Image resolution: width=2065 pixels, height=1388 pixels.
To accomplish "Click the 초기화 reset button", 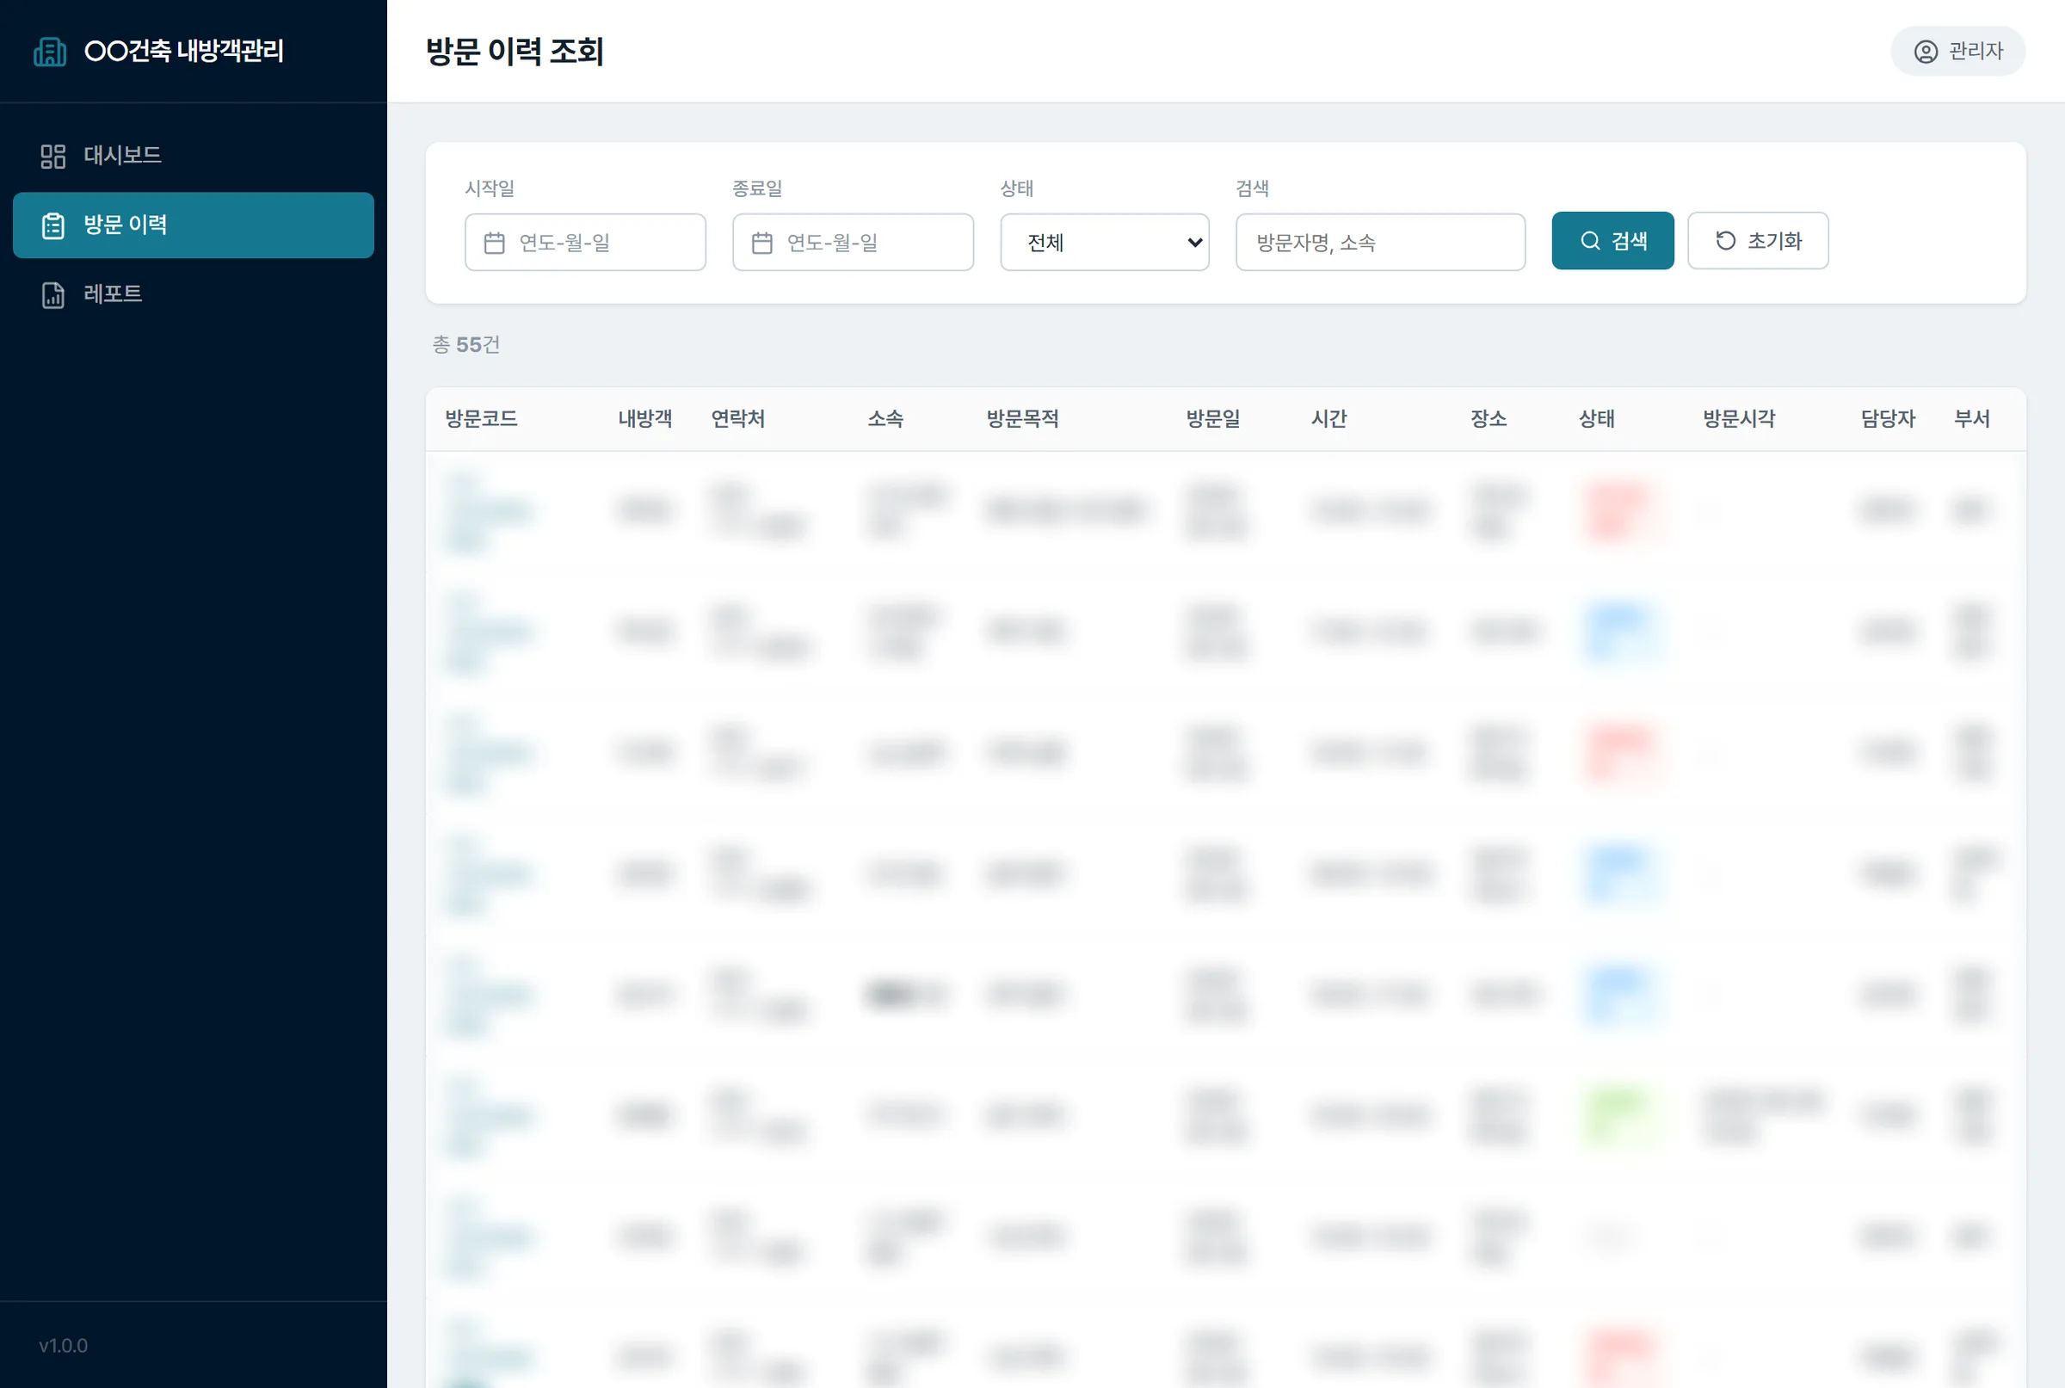I will coord(1757,240).
